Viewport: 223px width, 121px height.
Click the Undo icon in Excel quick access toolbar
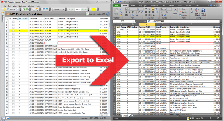click(121, 2)
